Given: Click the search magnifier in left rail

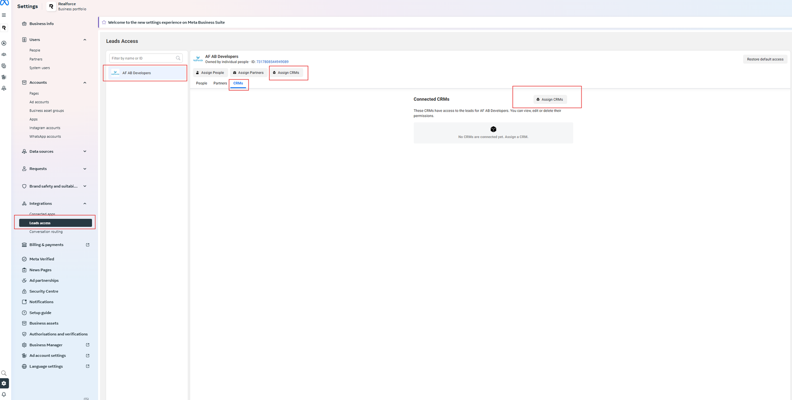Looking at the screenshot, I should [4, 373].
